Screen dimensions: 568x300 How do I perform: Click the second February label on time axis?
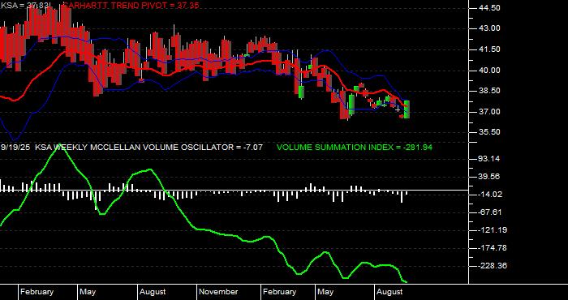pyautogui.click(x=279, y=292)
